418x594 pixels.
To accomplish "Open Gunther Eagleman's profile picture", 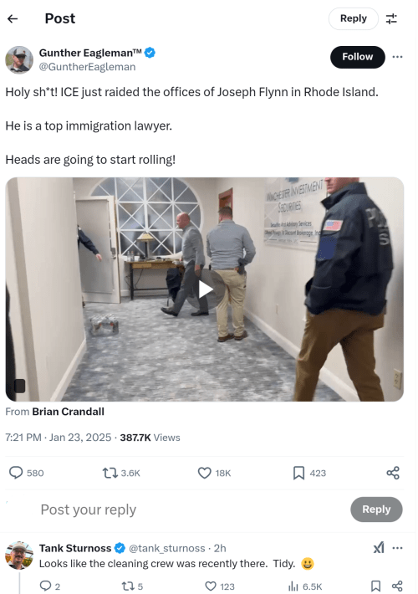I will (19, 60).
